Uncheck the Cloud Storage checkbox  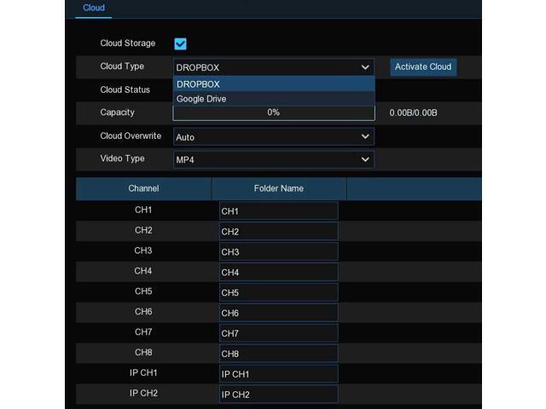(x=180, y=43)
